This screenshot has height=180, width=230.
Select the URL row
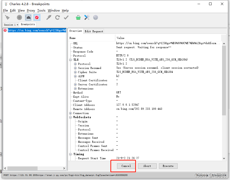[x=145, y=43]
